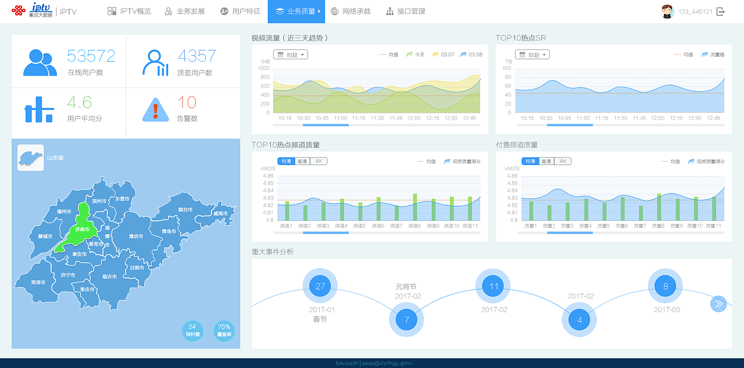Click the 8 timeline node for 2017-03
The height and width of the screenshot is (368, 744).
[666, 286]
